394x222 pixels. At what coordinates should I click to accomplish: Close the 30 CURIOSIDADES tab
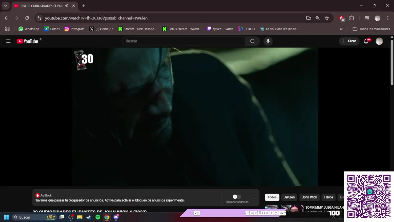74,6
